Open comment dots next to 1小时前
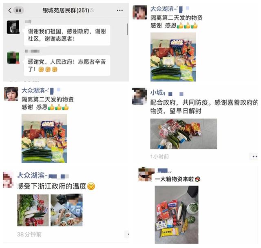The image size is (261, 248). coord(254,156)
